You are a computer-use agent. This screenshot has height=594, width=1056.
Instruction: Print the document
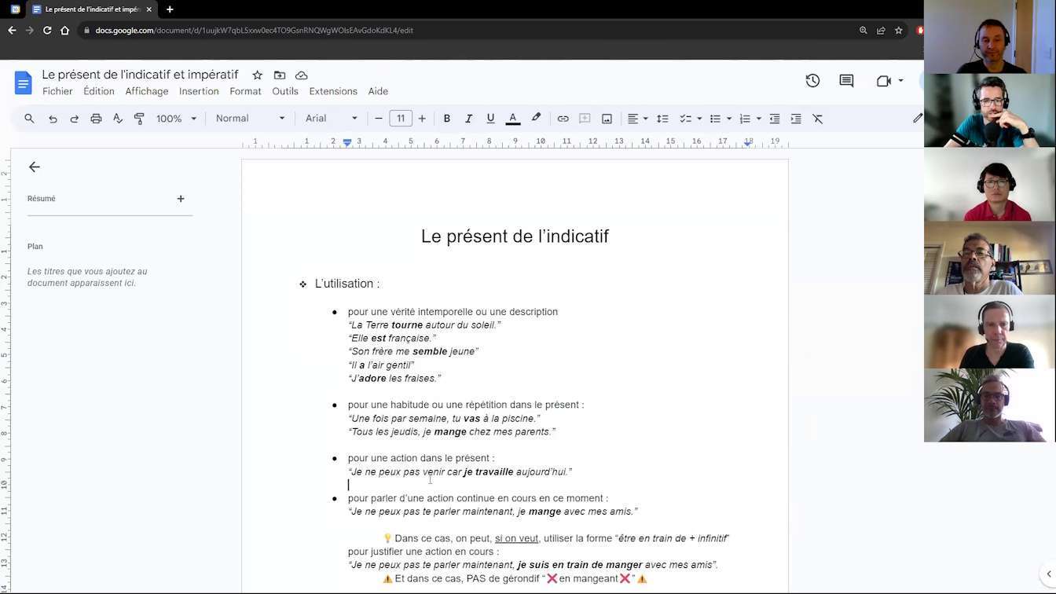[96, 119]
